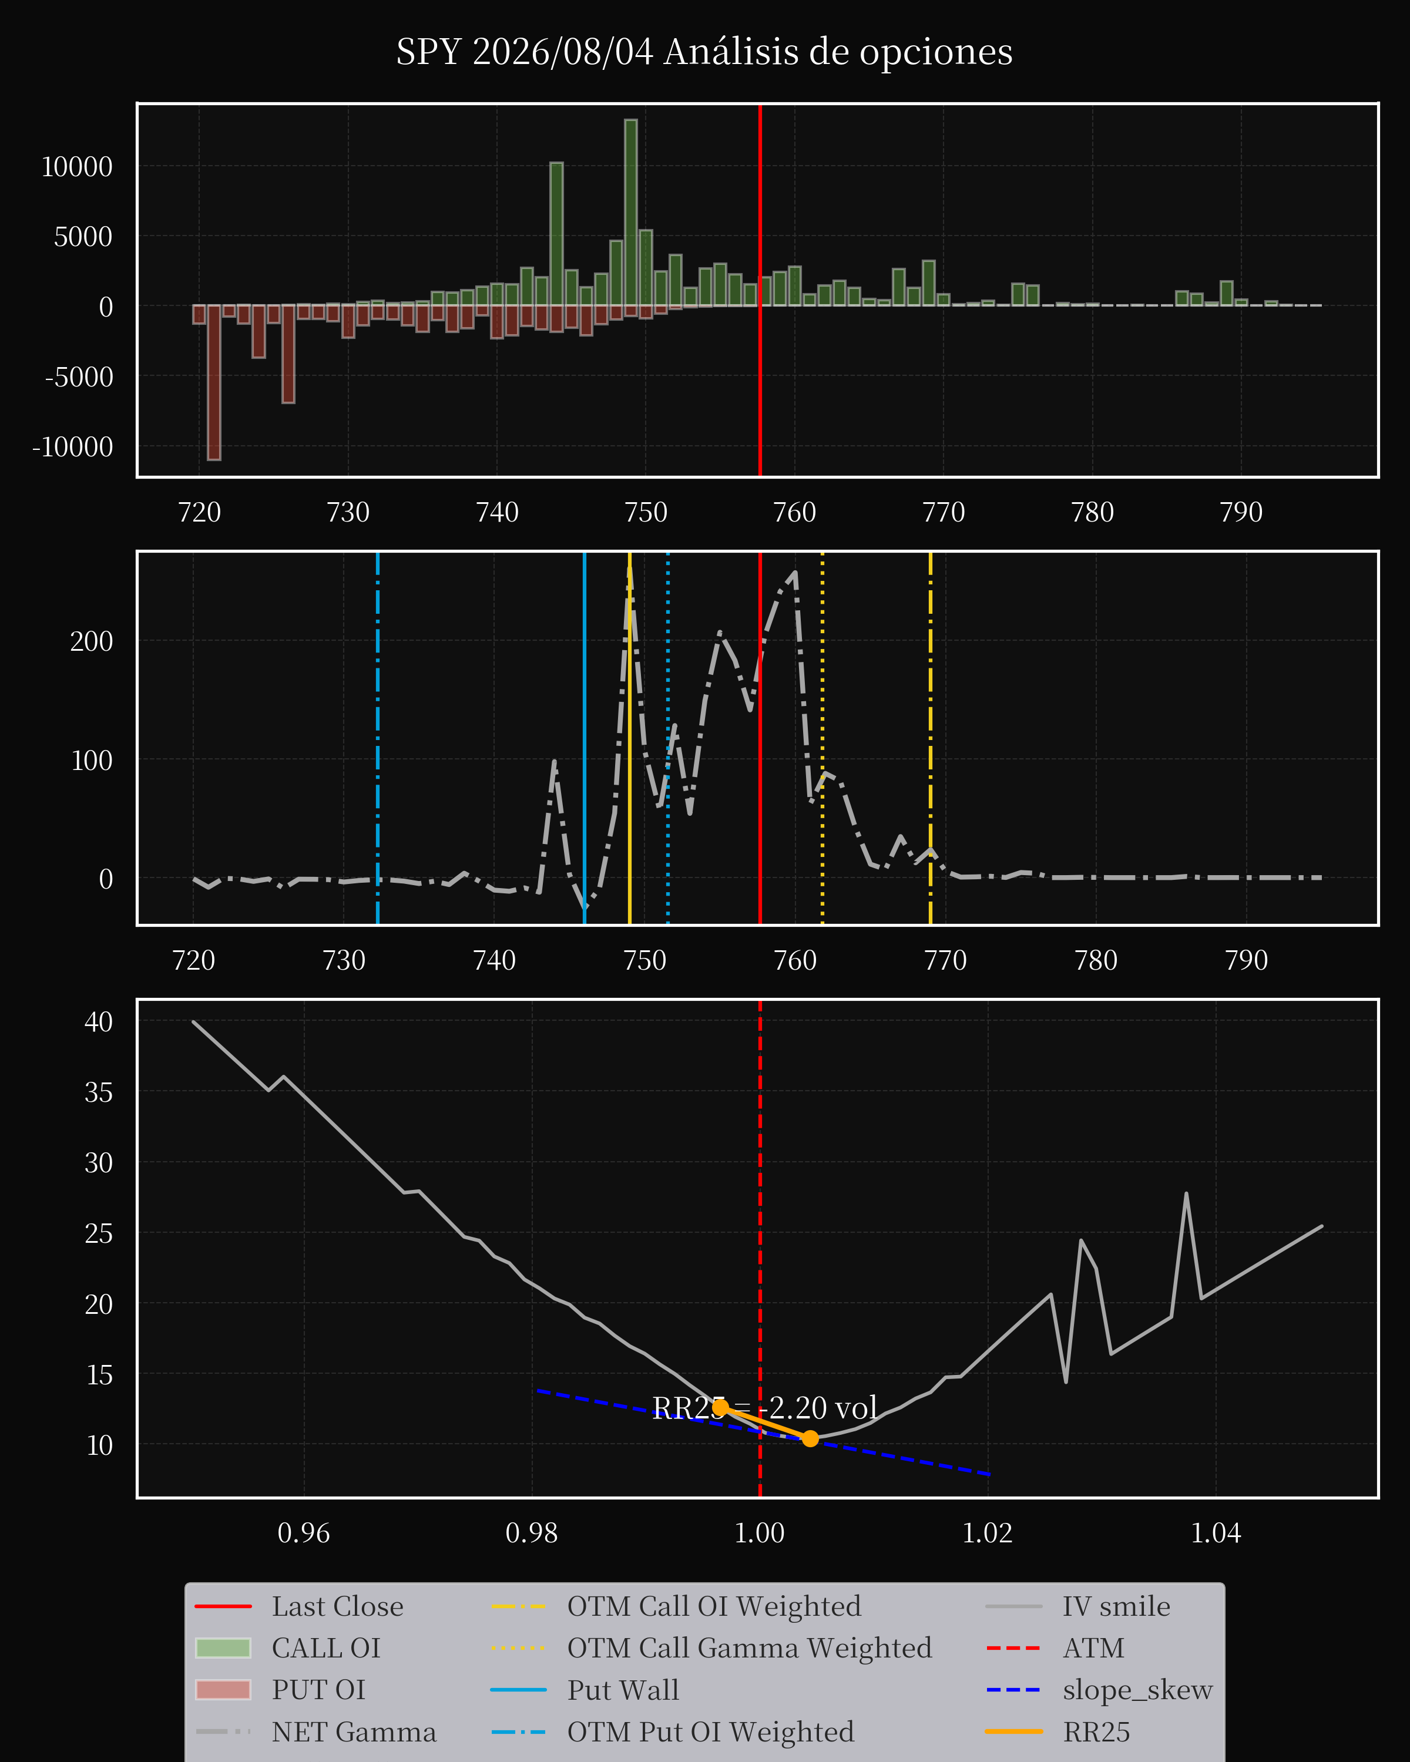Screen dimensions: 1410x1762
Task: Click the deepest red put OI bar
Action: (214, 382)
